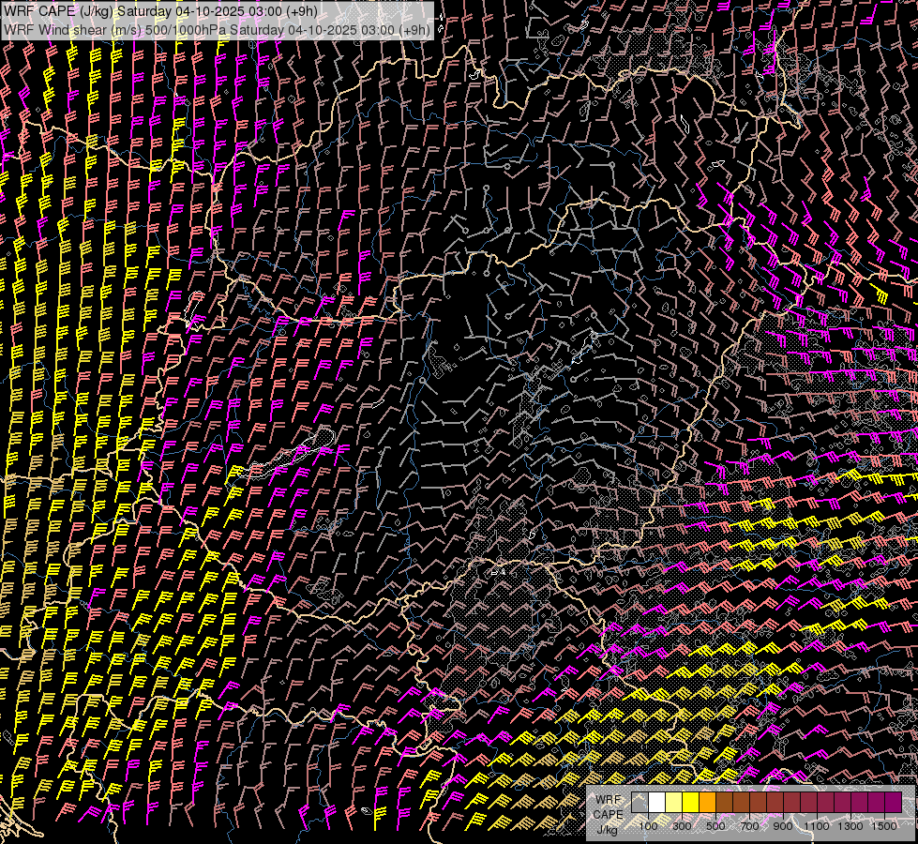This screenshot has height=844, width=918.
Task: Select the white CAPE legend swatch
Action: (656, 803)
